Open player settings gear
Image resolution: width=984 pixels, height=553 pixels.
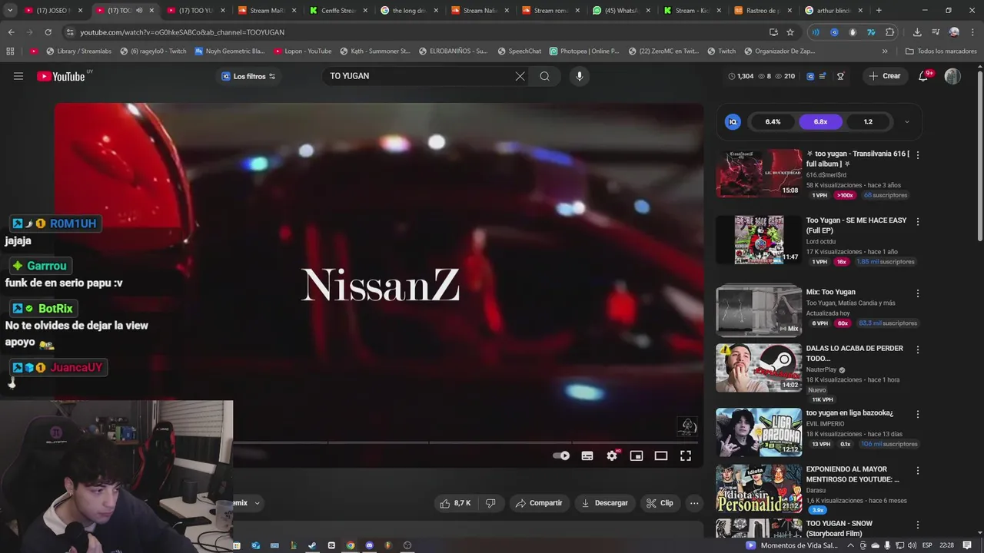click(x=612, y=455)
